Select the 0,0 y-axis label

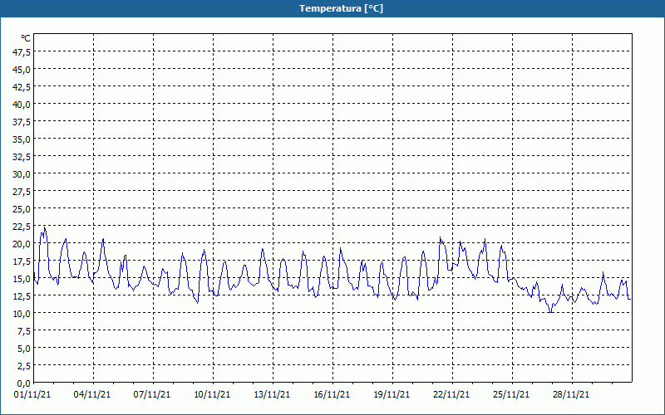tap(24, 383)
